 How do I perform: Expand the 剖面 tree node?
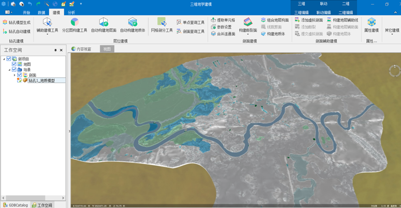pos(14,75)
